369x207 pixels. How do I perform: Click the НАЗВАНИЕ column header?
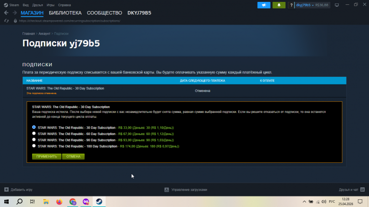point(35,81)
